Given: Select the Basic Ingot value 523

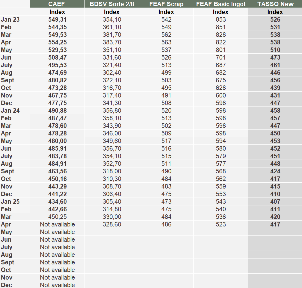Looking at the screenshot, I should 221,224.
